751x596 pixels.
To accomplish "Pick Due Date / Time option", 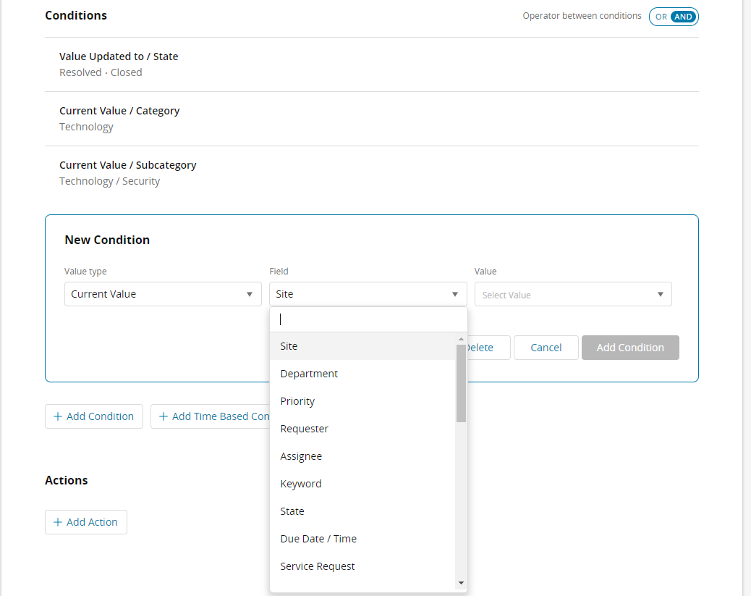I will click(318, 539).
